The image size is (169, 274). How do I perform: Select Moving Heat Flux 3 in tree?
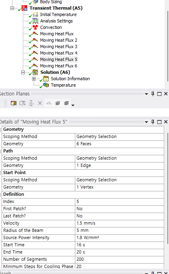coord(58,47)
